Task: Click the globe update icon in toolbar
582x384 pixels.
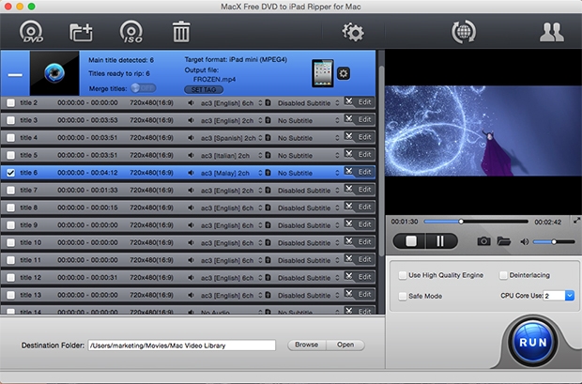Action: (x=463, y=32)
